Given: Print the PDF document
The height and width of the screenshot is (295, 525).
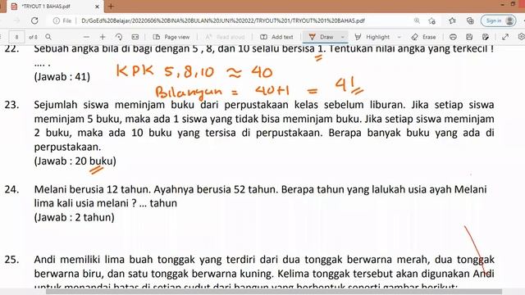Looking at the screenshot, I should (x=453, y=37).
